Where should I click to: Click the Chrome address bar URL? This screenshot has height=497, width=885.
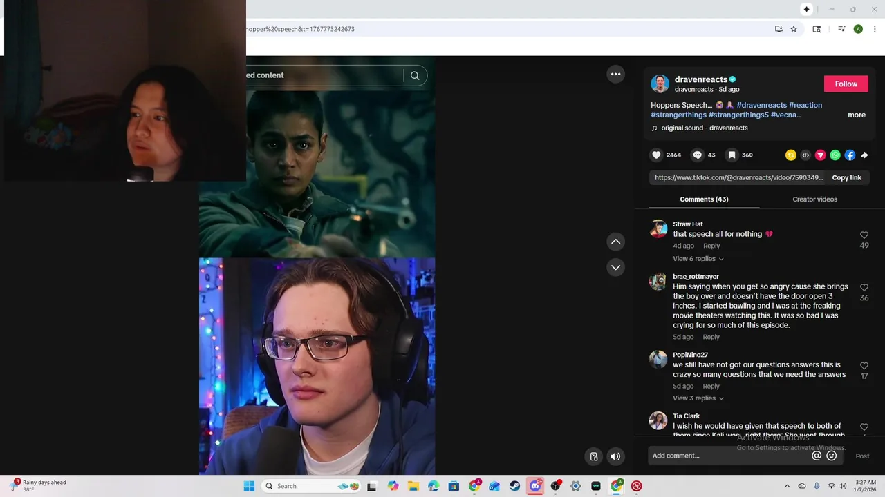pyautogui.click(x=301, y=29)
